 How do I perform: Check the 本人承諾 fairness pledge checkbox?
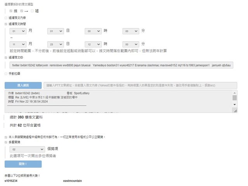[6, 137]
